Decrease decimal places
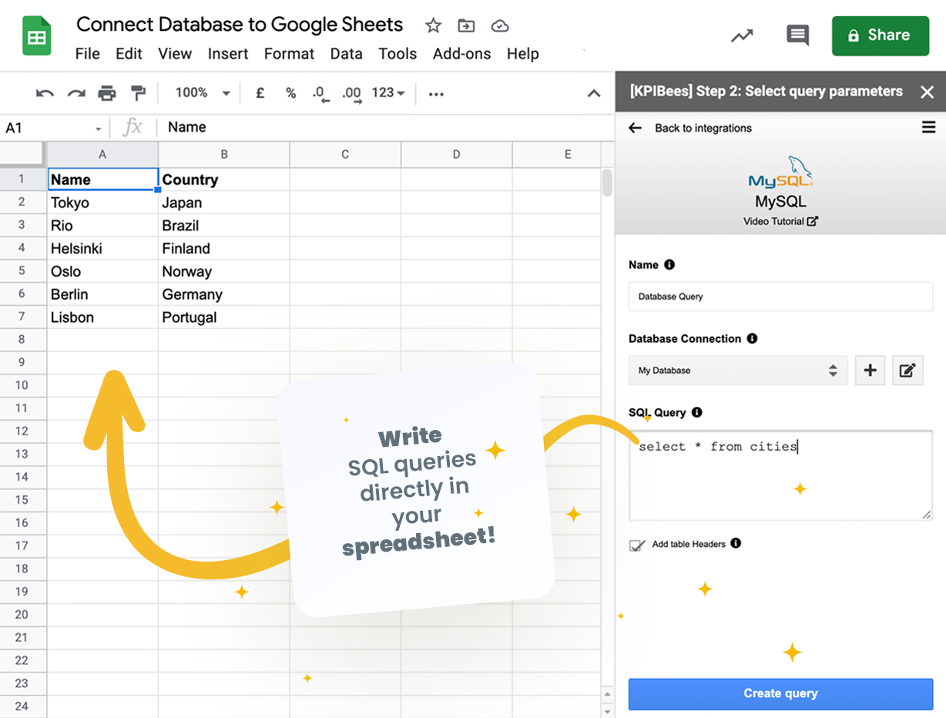Viewport: 946px width, 718px height. (x=320, y=94)
